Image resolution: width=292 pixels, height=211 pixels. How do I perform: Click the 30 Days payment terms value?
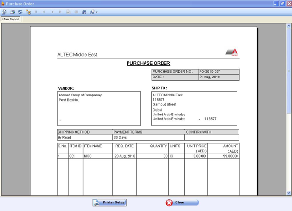[x=120, y=138]
